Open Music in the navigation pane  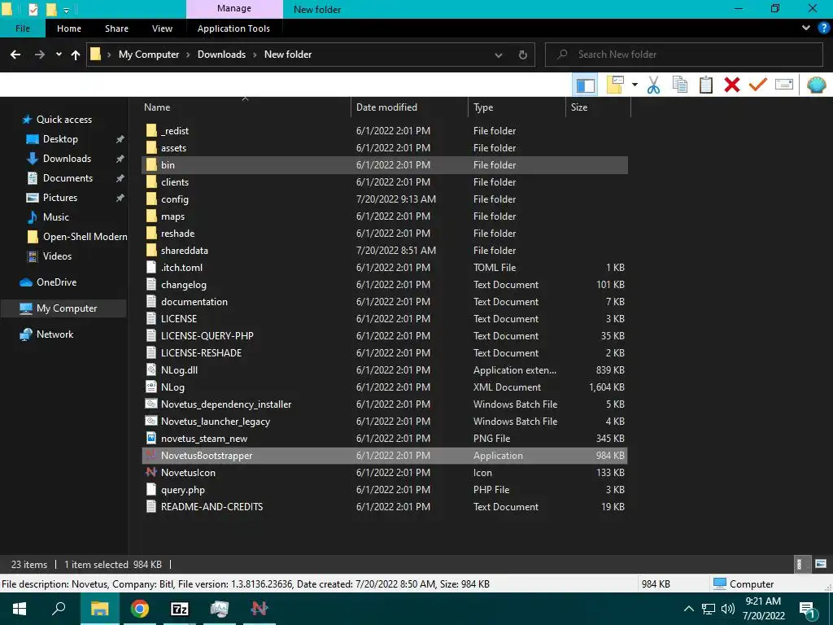coord(56,217)
